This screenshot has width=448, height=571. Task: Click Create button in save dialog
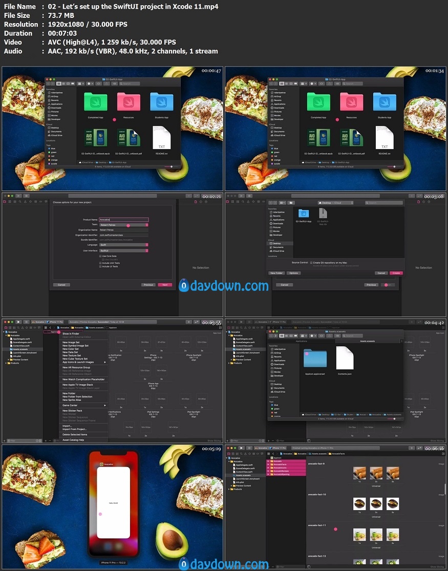point(396,273)
